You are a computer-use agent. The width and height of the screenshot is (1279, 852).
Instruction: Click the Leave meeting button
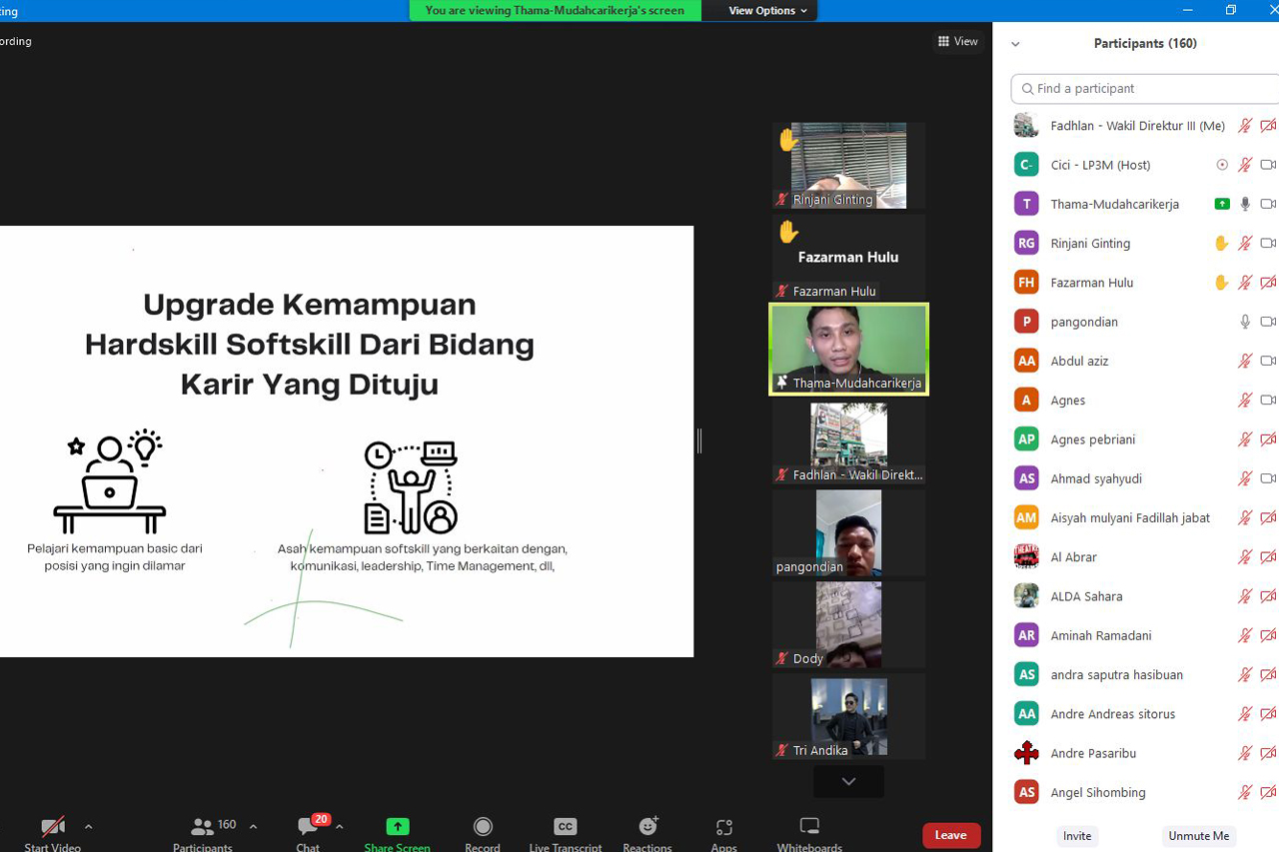click(x=951, y=835)
